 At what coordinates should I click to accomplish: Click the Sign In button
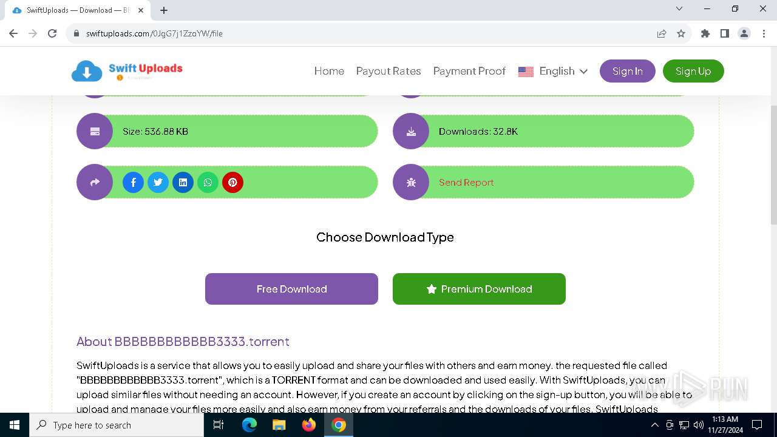(x=628, y=71)
